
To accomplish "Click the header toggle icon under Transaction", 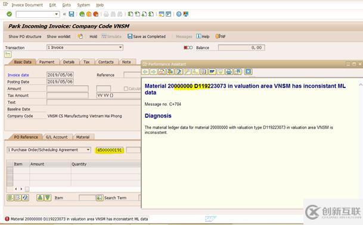I will 8,55.
